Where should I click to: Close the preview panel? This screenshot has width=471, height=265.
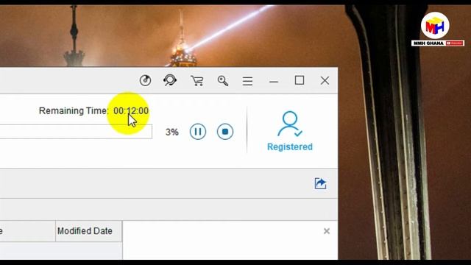point(327,231)
